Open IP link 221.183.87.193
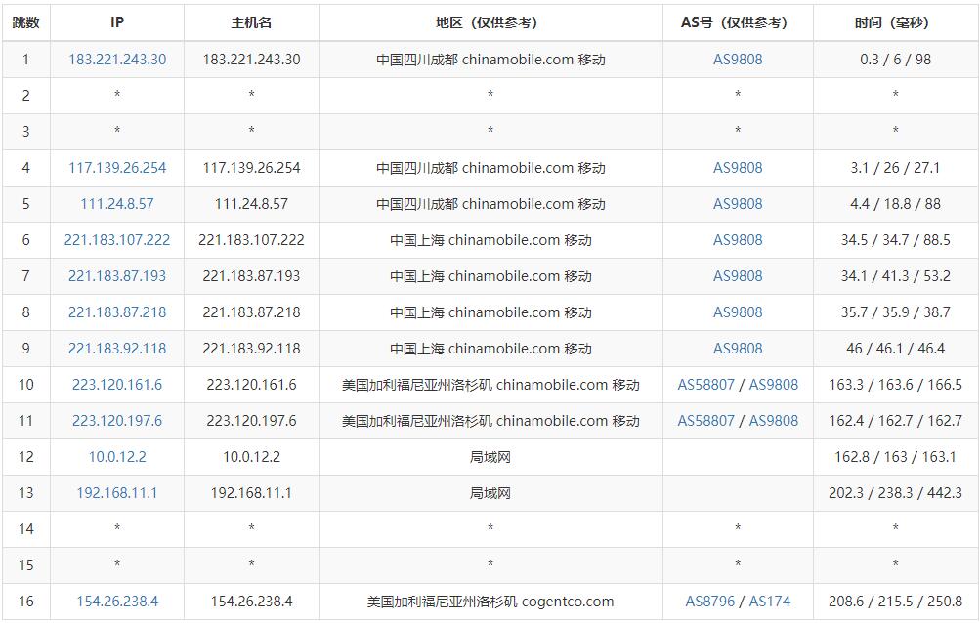 pyautogui.click(x=117, y=276)
